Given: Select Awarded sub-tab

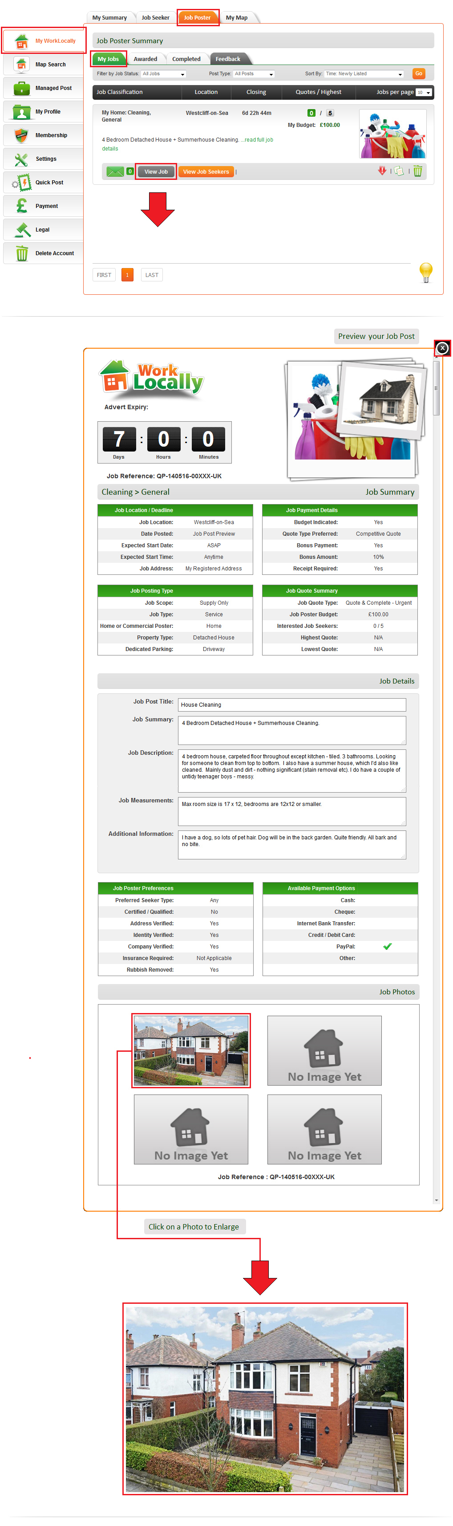Looking at the screenshot, I should click(x=146, y=59).
